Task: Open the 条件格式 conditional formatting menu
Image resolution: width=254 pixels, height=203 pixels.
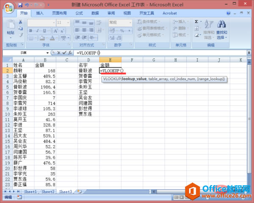Action: 149,22
